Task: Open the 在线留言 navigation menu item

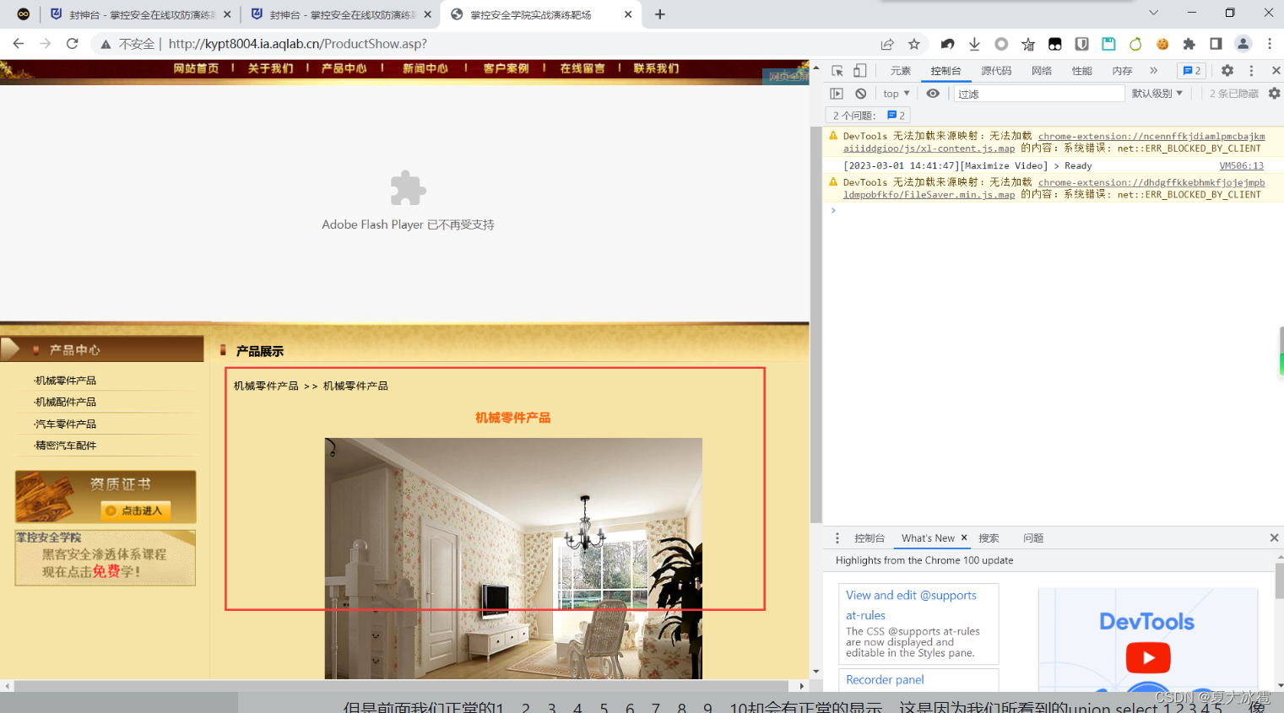Action: [x=582, y=68]
